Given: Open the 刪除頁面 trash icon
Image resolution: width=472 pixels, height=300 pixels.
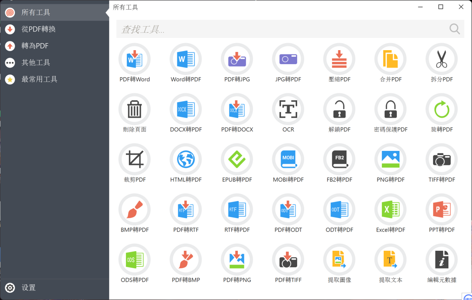Looking at the screenshot, I should pos(135,109).
